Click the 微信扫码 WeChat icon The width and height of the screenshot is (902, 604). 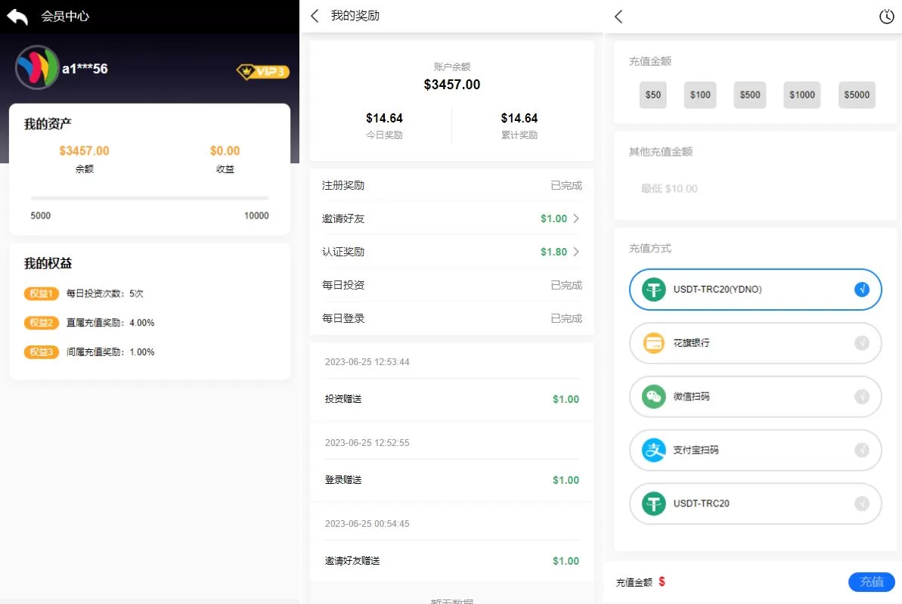653,397
